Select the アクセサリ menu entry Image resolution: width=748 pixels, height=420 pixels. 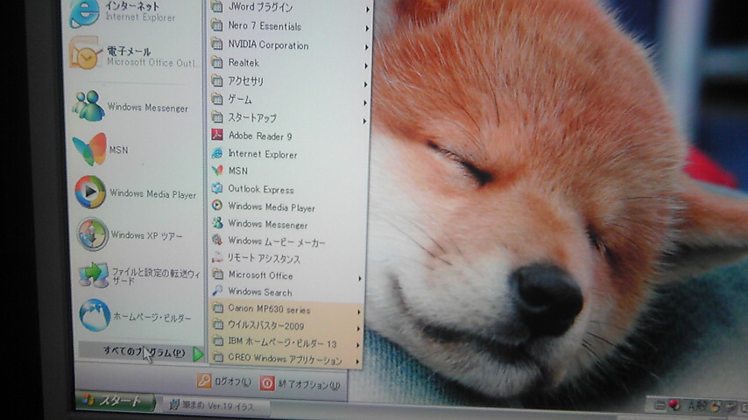click(289, 81)
